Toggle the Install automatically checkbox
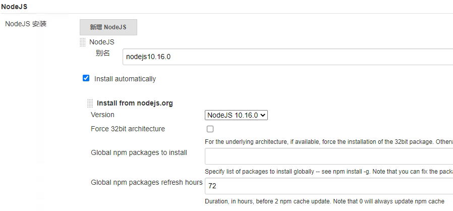This screenshot has height=211, width=453. pos(86,78)
